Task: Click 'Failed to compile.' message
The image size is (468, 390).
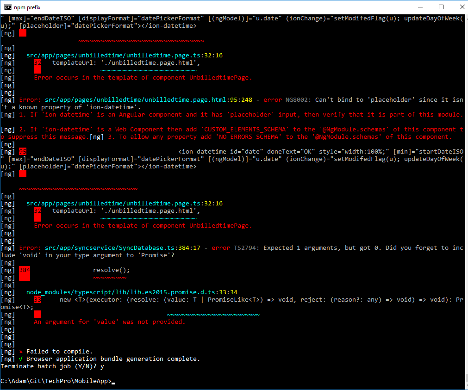Action: point(59,352)
